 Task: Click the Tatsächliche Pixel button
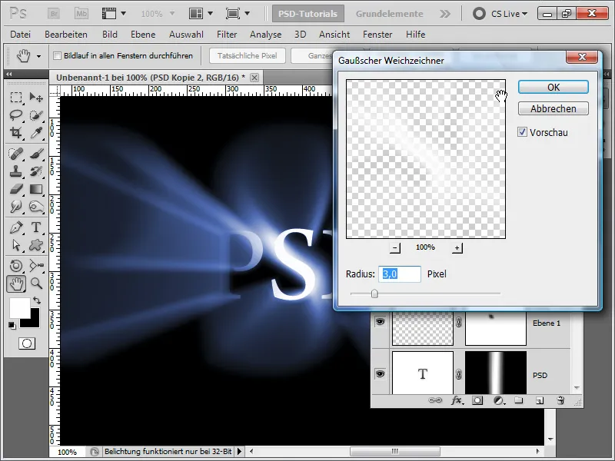pyautogui.click(x=247, y=55)
